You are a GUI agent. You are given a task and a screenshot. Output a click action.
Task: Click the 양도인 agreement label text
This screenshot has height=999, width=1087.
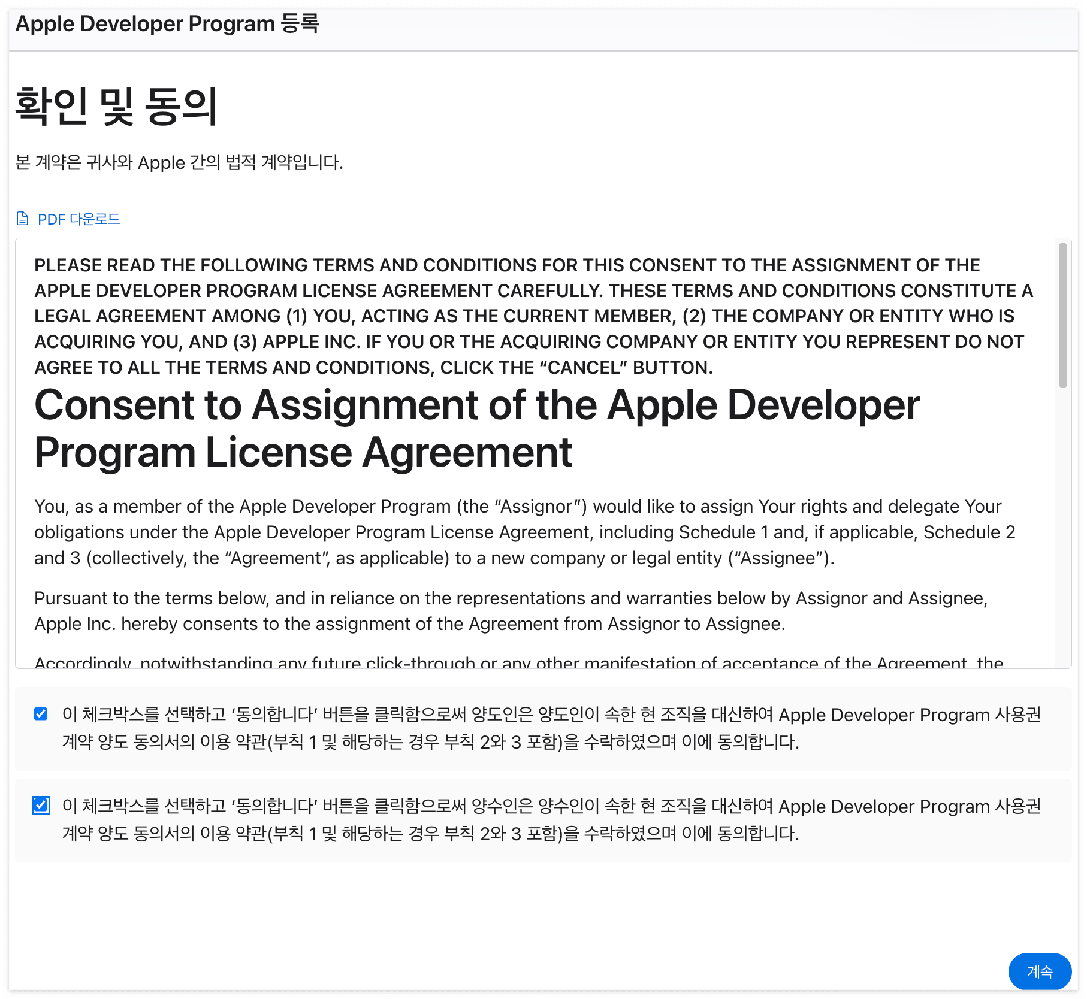[551, 728]
